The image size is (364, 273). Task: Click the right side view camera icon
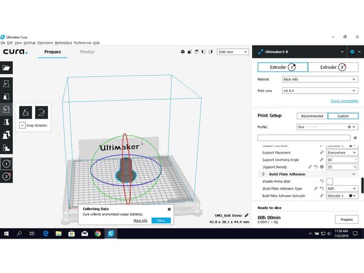(x=210, y=52)
